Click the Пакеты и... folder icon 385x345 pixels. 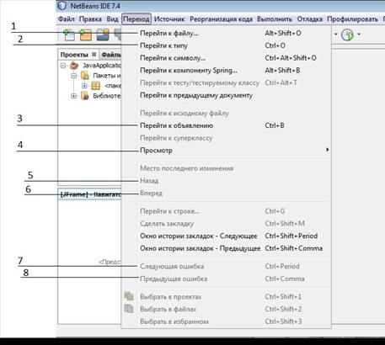pyautogui.click(x=84, y=76)
